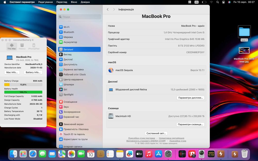
Task: Open Довідка menu
Action: (85, 2)
